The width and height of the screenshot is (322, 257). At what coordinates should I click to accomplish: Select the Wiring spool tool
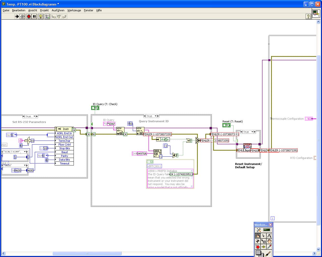coord(258,241)
